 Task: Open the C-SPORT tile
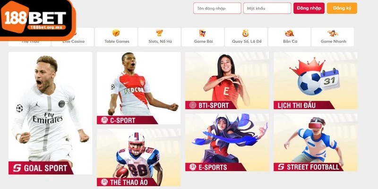point(138,88)
